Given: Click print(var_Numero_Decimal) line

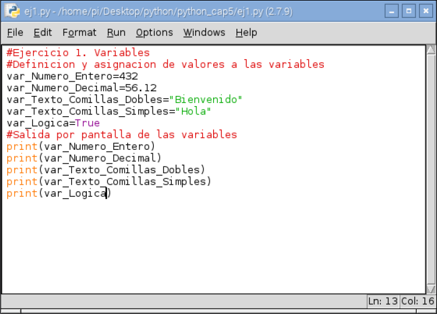Looking at the screenshot, I should pyautogui.click(x=84, y=158).
